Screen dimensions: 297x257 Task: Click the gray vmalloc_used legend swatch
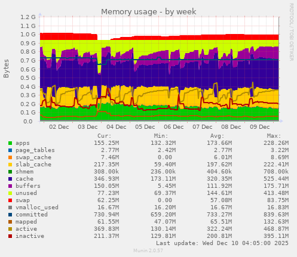pyautogui.click(x=10, y=208)
